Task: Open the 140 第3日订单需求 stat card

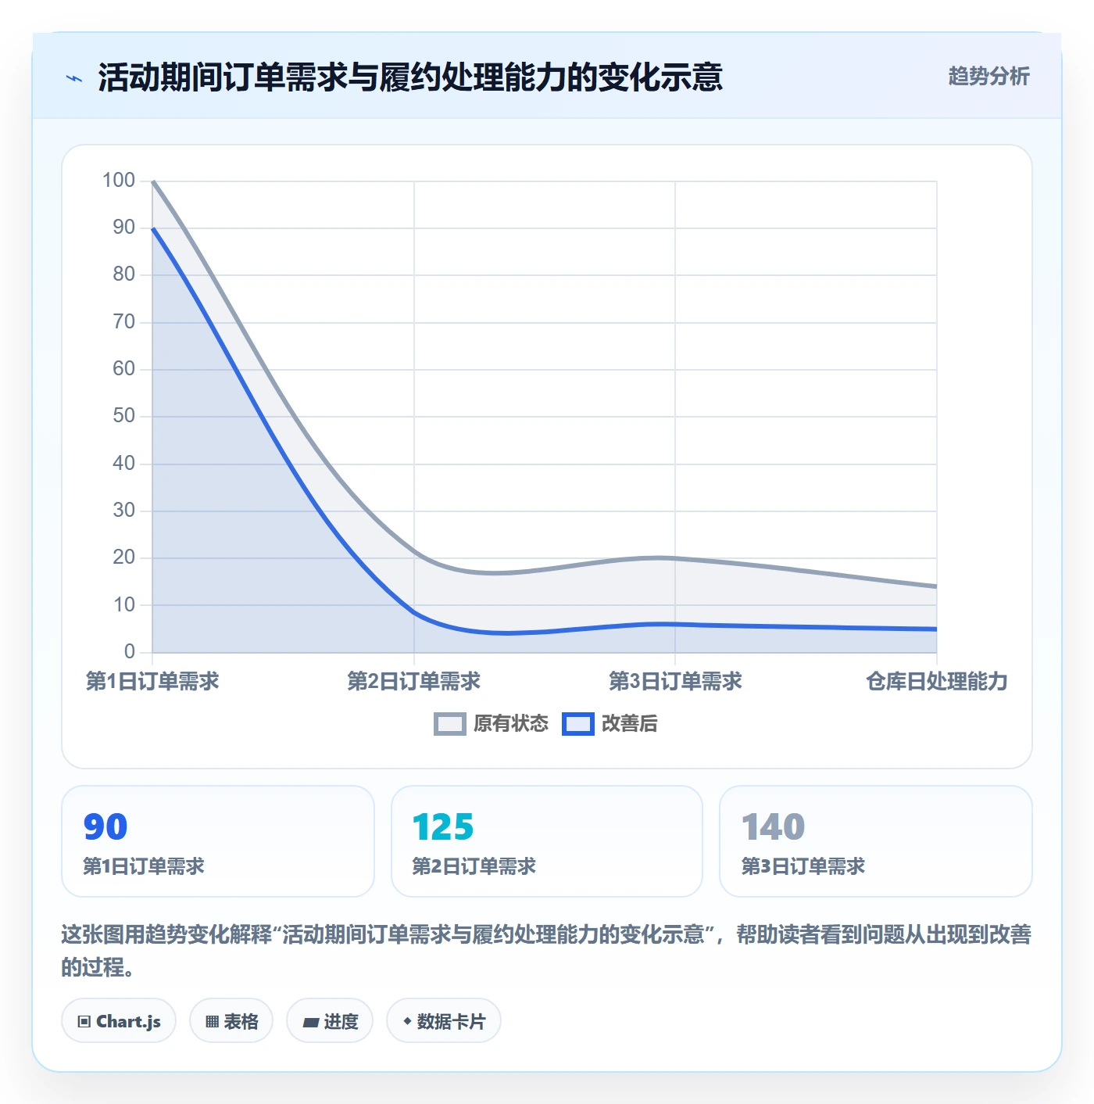Action: pos(876,841)
